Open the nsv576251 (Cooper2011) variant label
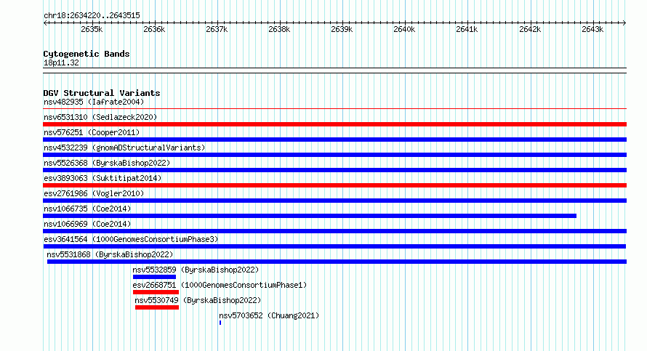 point(92,132)
